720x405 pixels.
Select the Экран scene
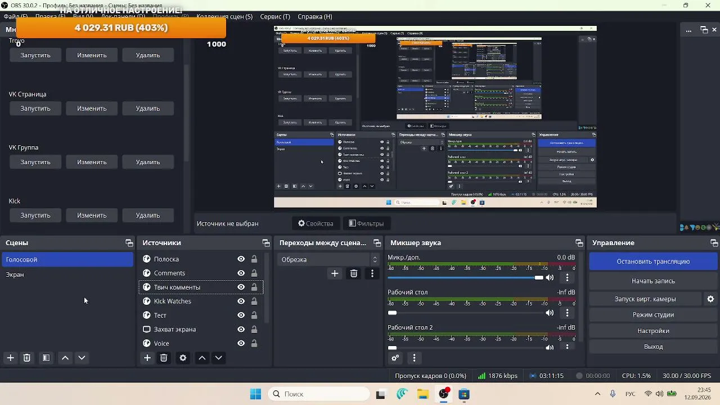(x=67, y=274)
